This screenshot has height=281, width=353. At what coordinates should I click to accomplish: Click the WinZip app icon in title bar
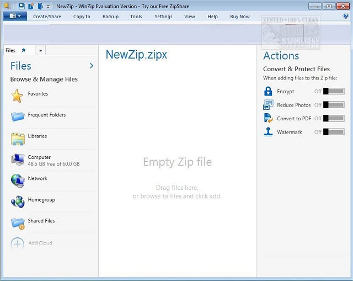pos(7,6)
